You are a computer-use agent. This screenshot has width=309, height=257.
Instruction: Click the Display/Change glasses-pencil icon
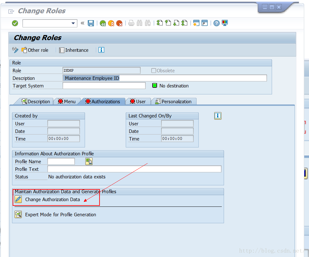pos(15,50)
